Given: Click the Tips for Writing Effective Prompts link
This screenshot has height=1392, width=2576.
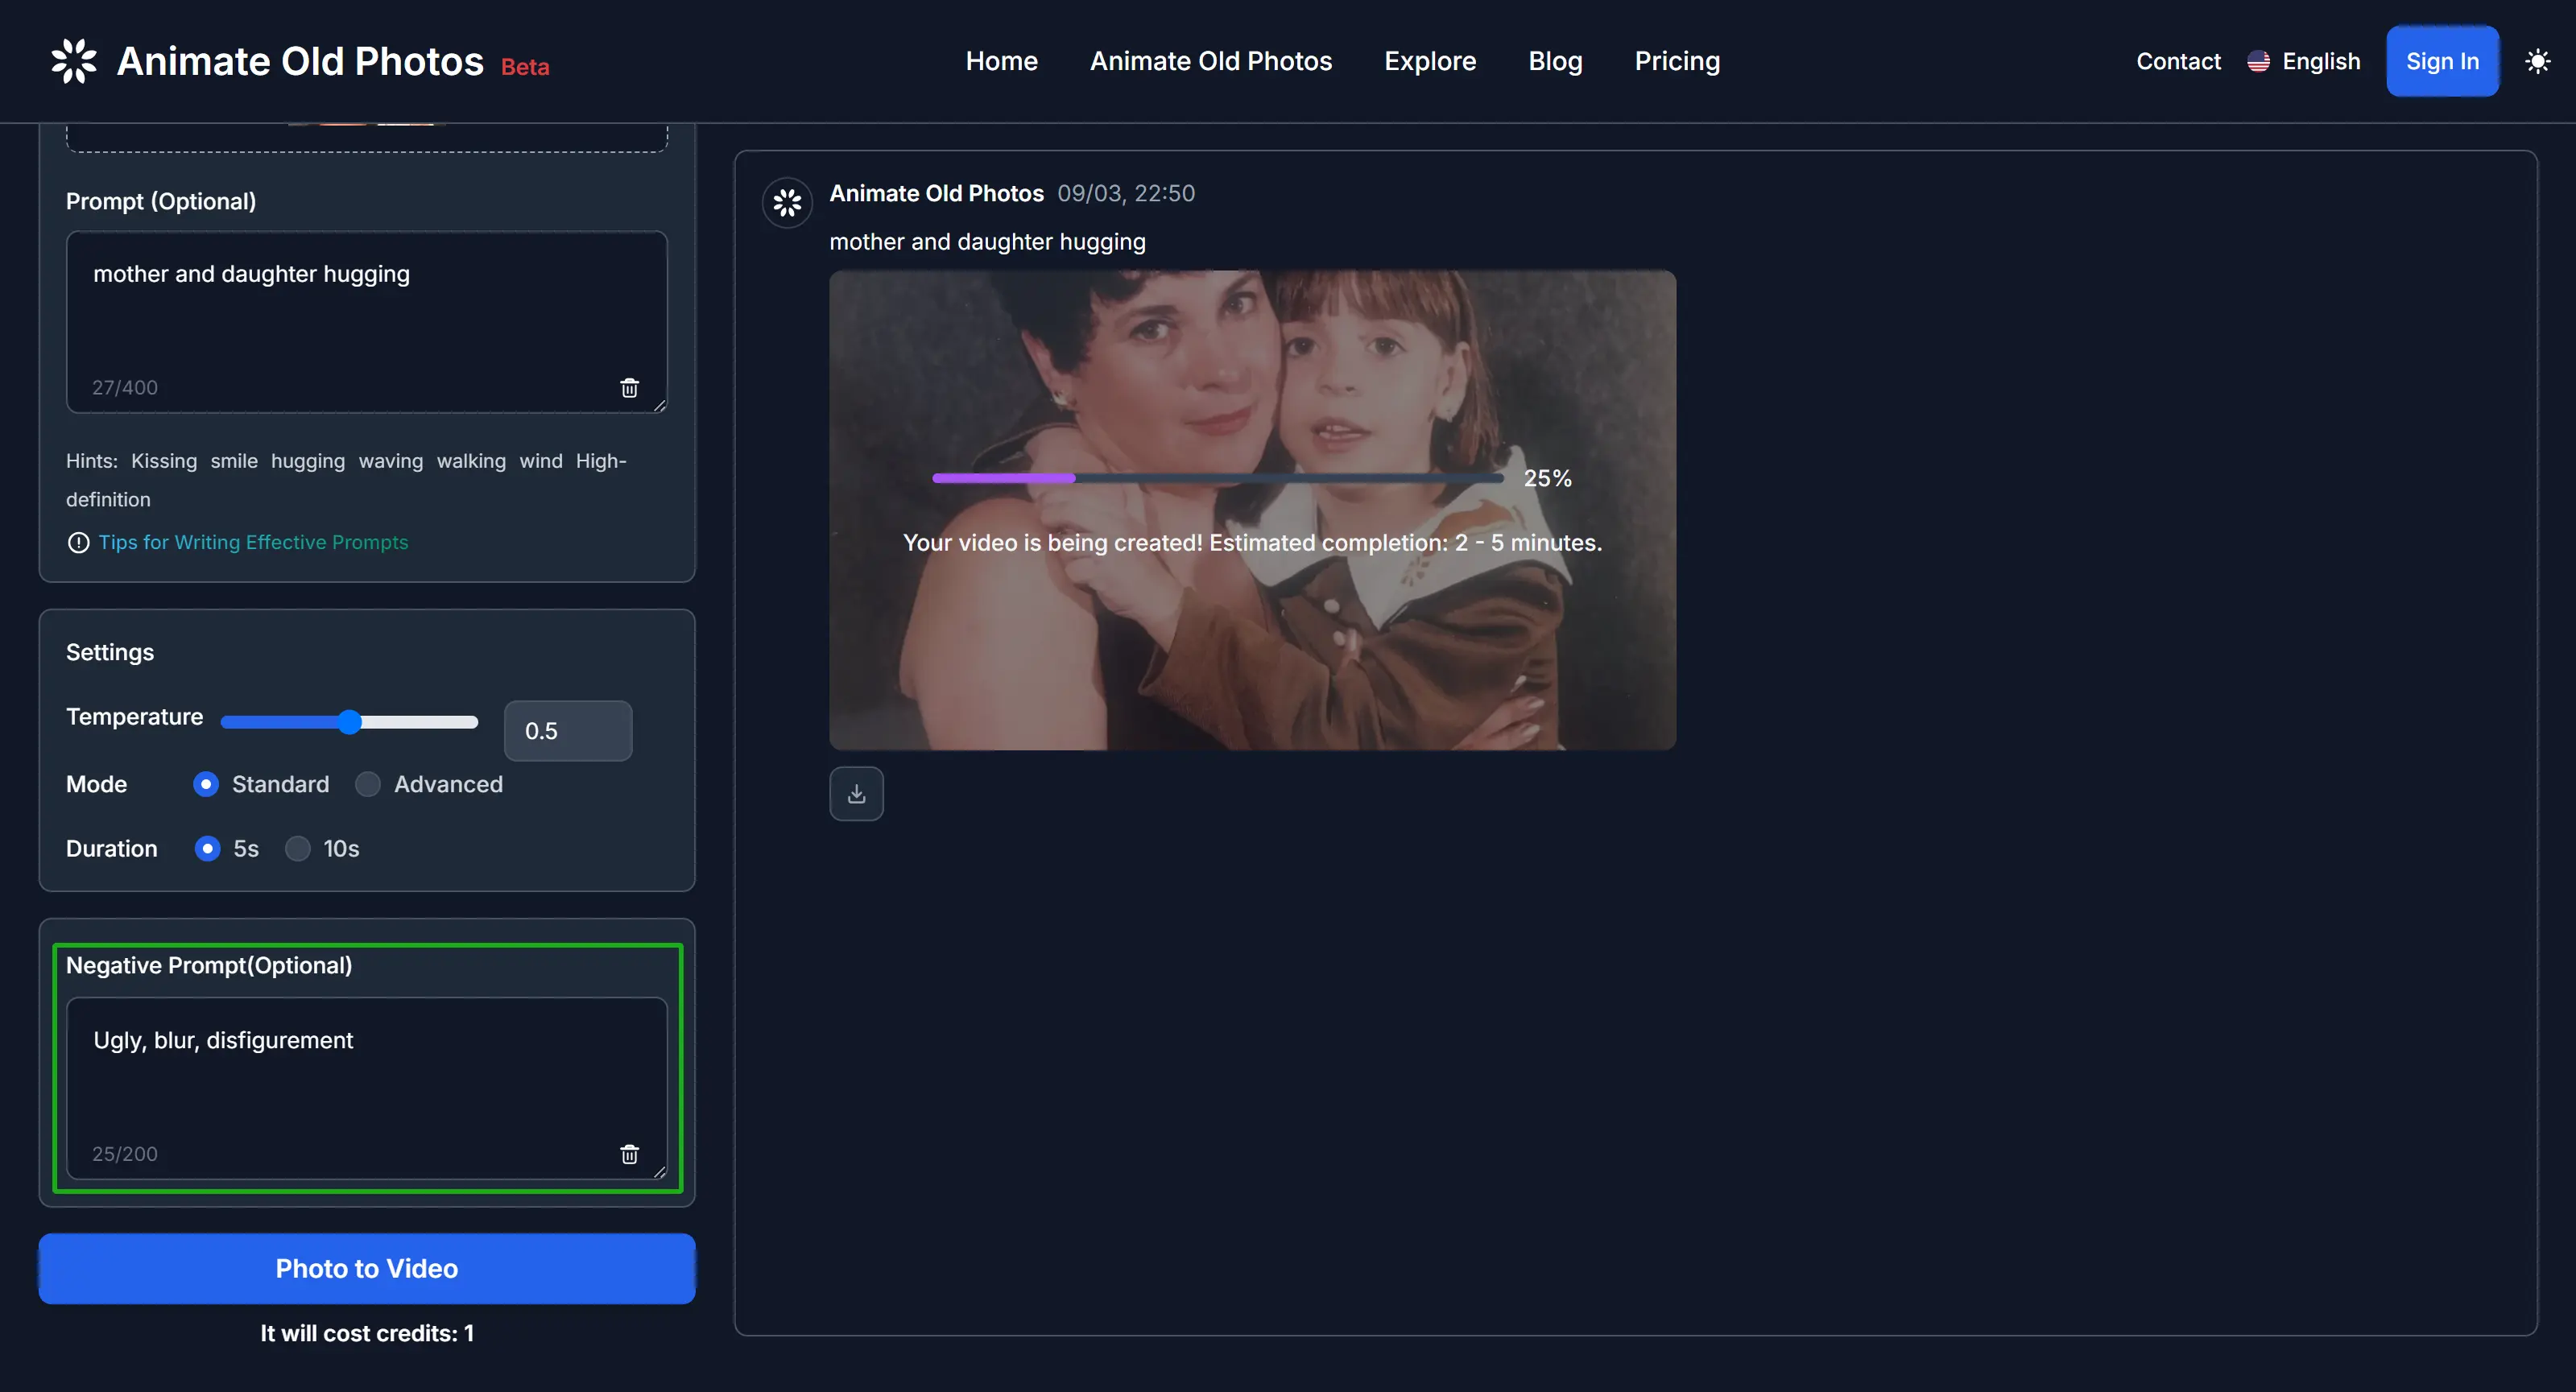Looking at the screenshot, I should pos(252,542).
